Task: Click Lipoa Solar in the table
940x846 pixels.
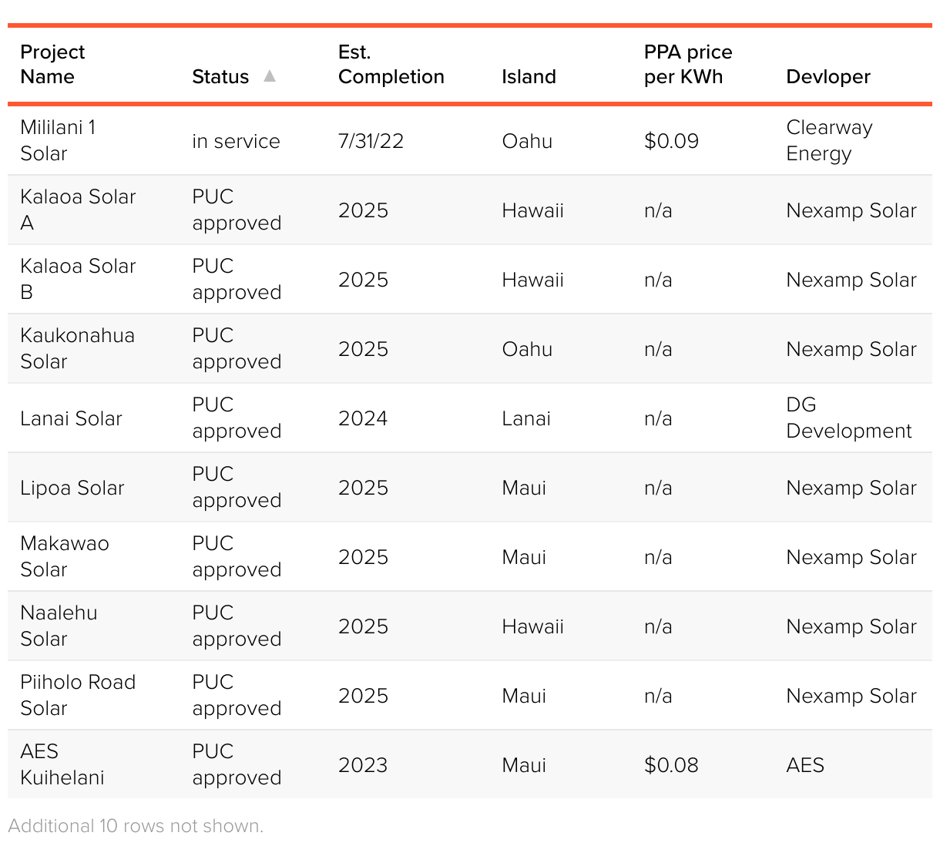Action: (72, 488)
